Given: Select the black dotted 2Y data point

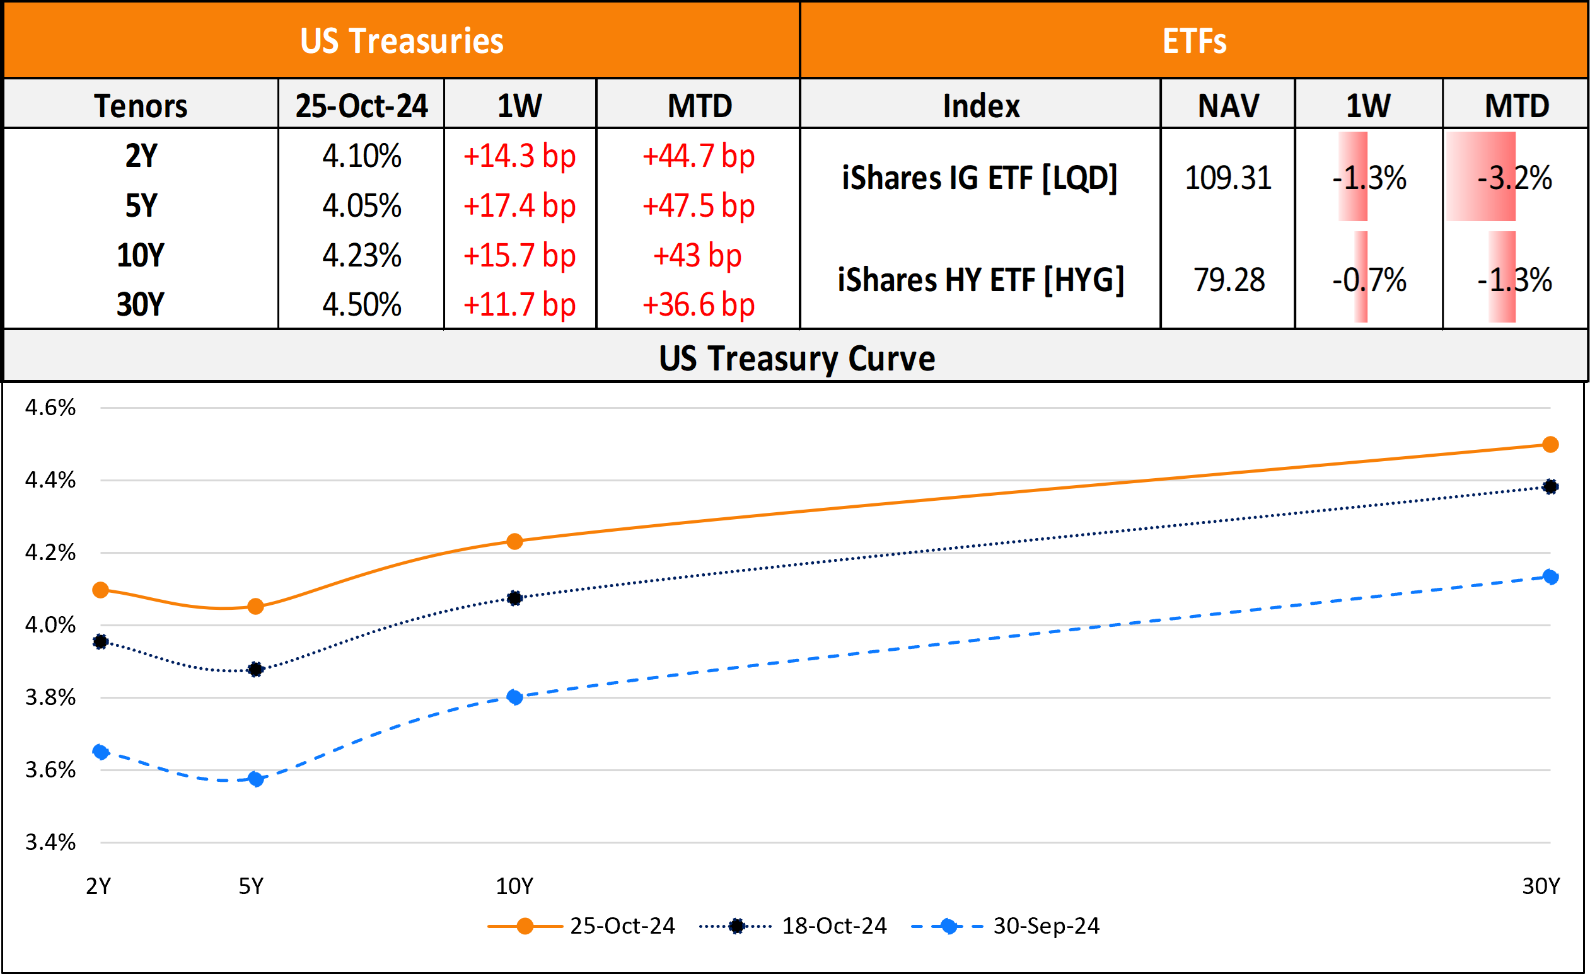Looking at the screenshot, I should (x=100, y=642).
